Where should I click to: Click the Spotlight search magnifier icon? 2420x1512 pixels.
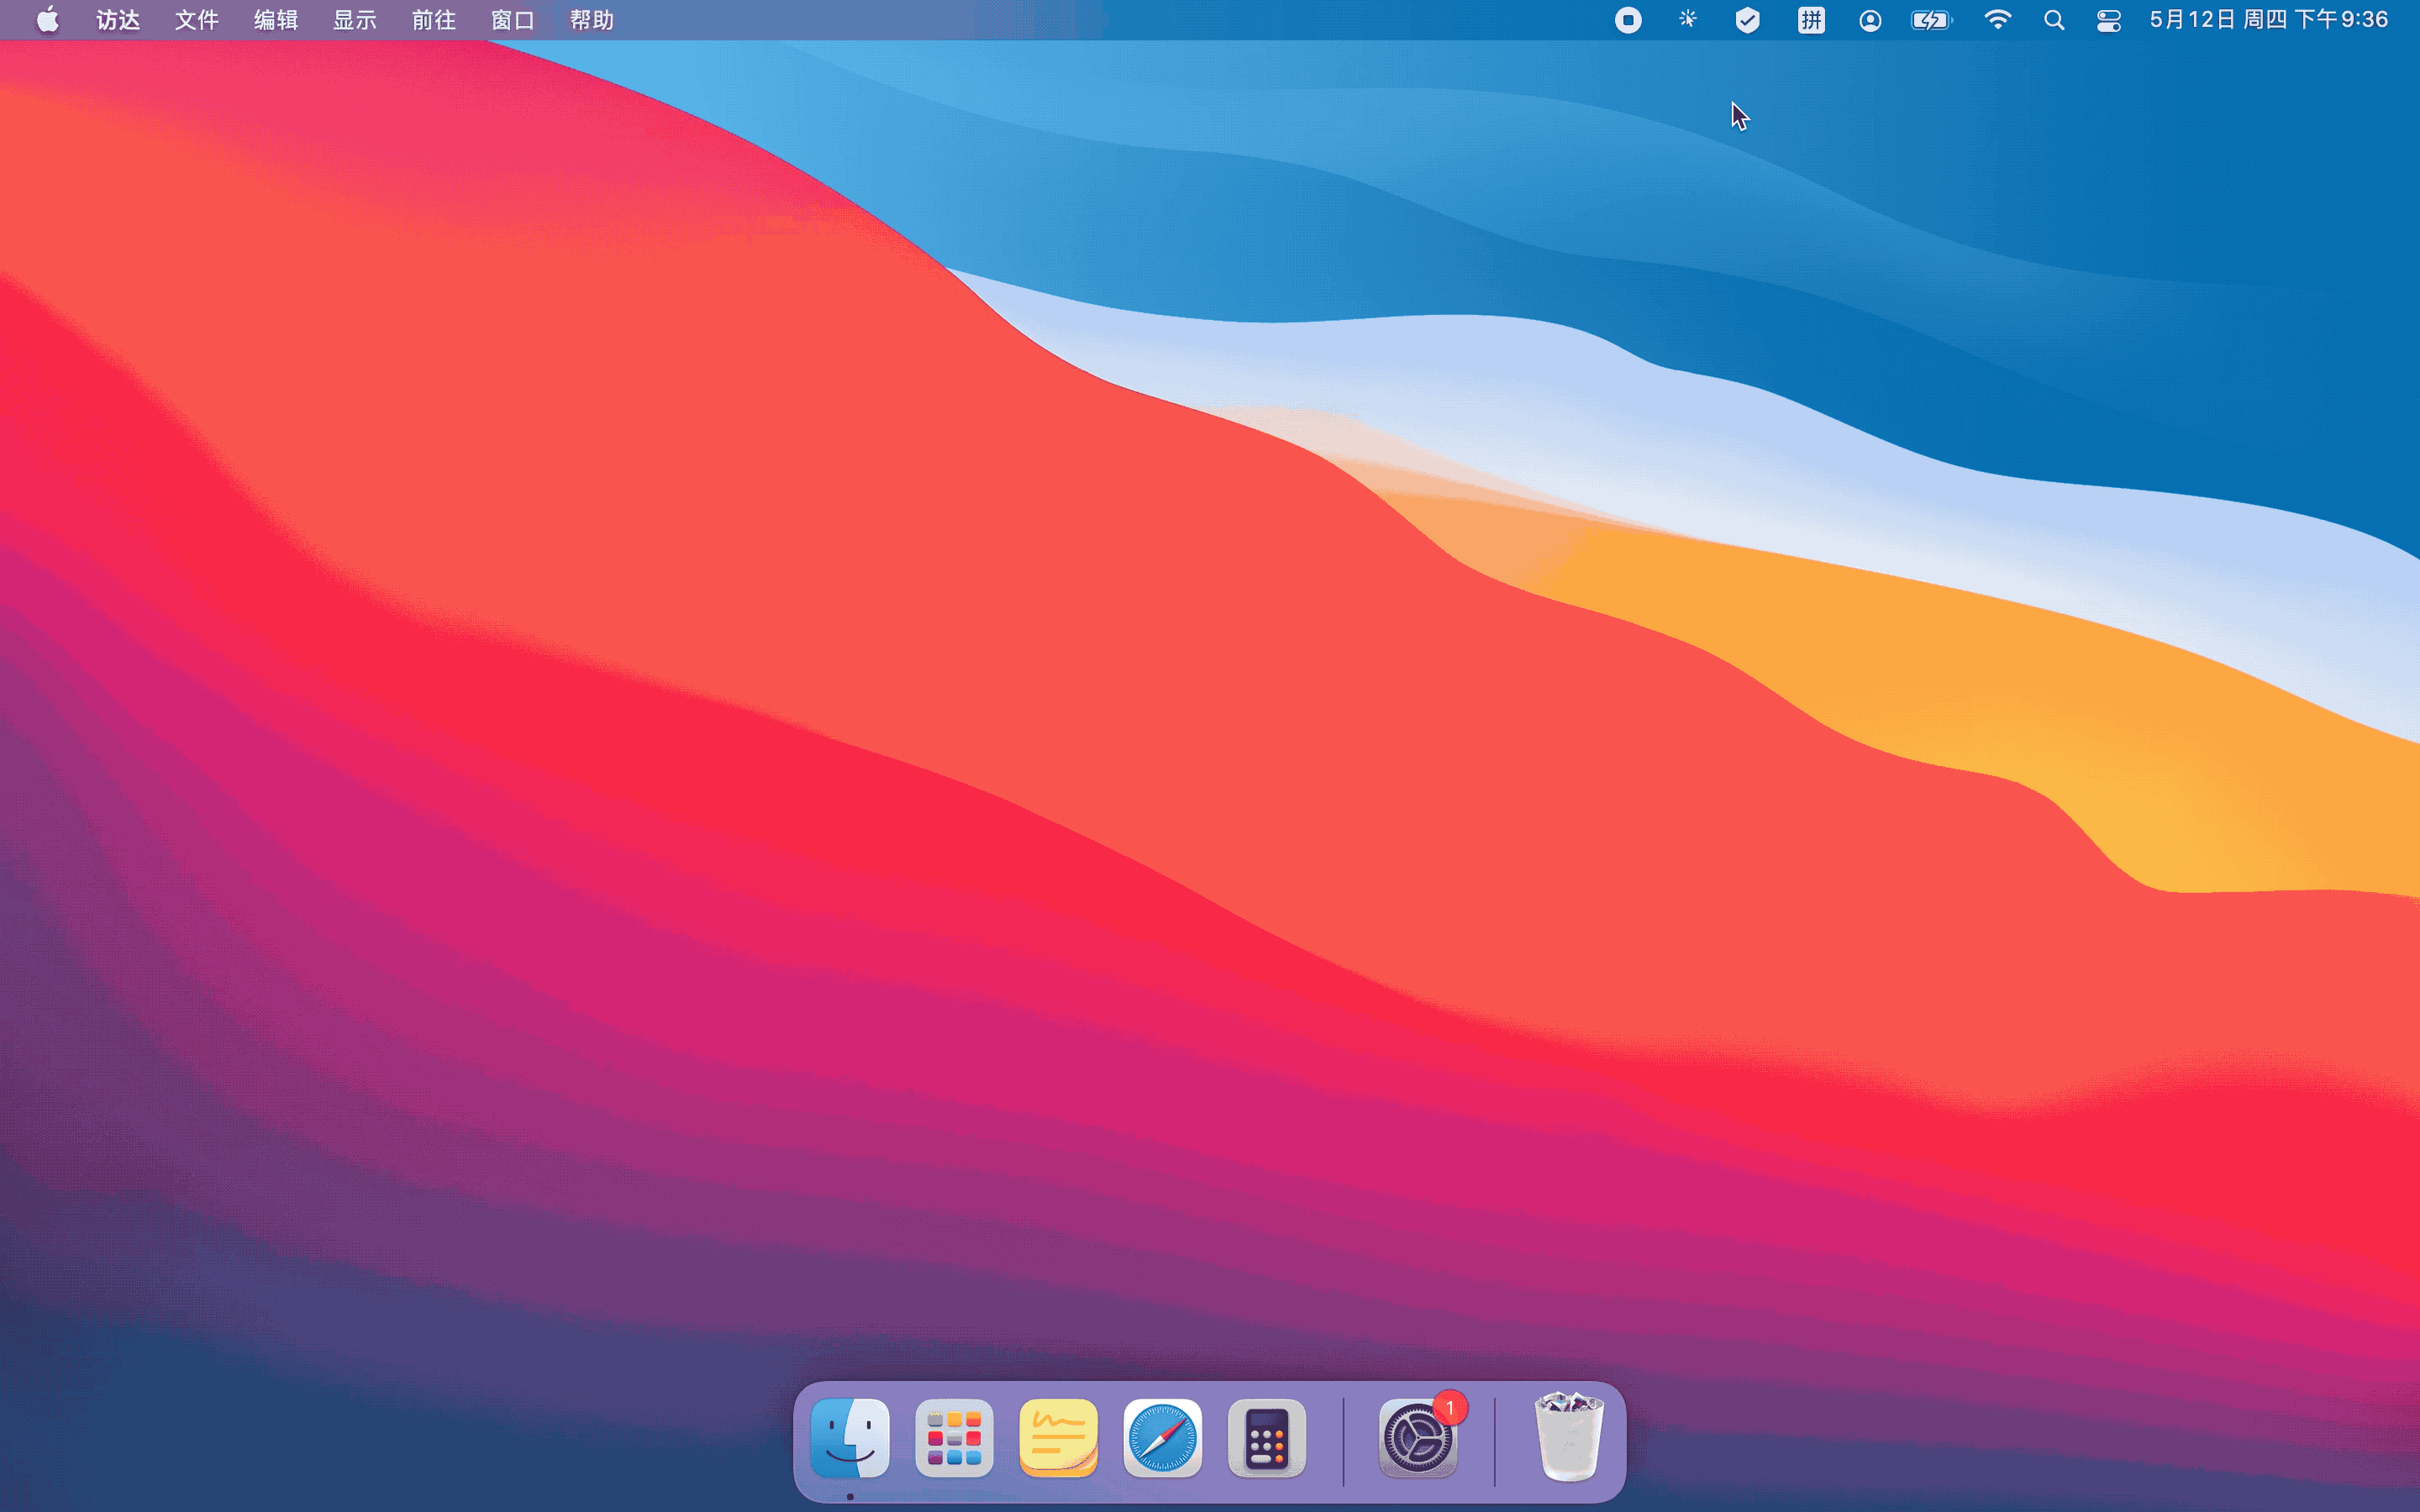coord(2053,20)
